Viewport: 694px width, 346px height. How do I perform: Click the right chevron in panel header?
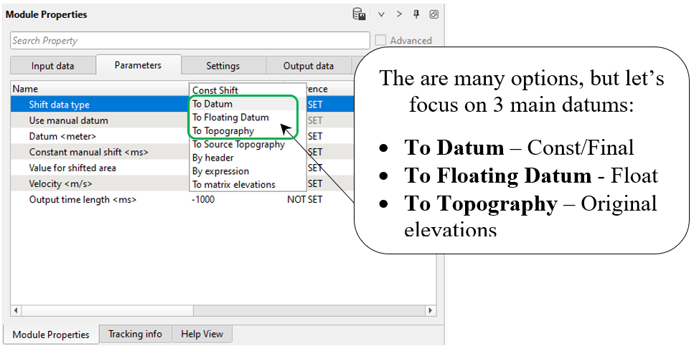[399, 14]
